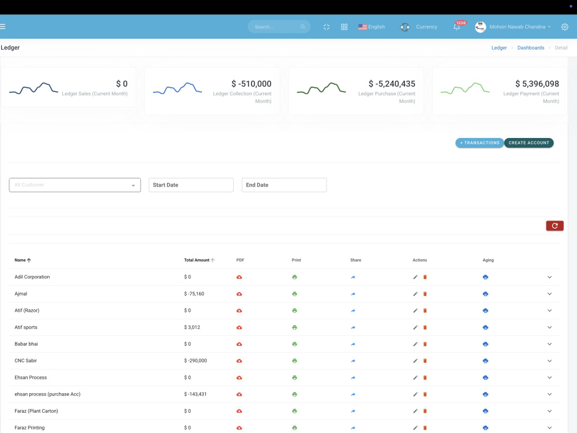Go to Dashboards breadcrumb link
This screenshot has width=577, height=433.
[x=531, y=48]
